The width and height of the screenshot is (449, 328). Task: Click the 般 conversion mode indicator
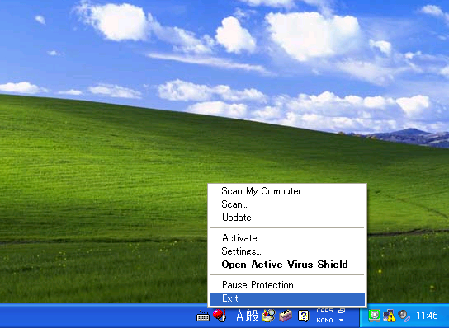pos(252,316)
